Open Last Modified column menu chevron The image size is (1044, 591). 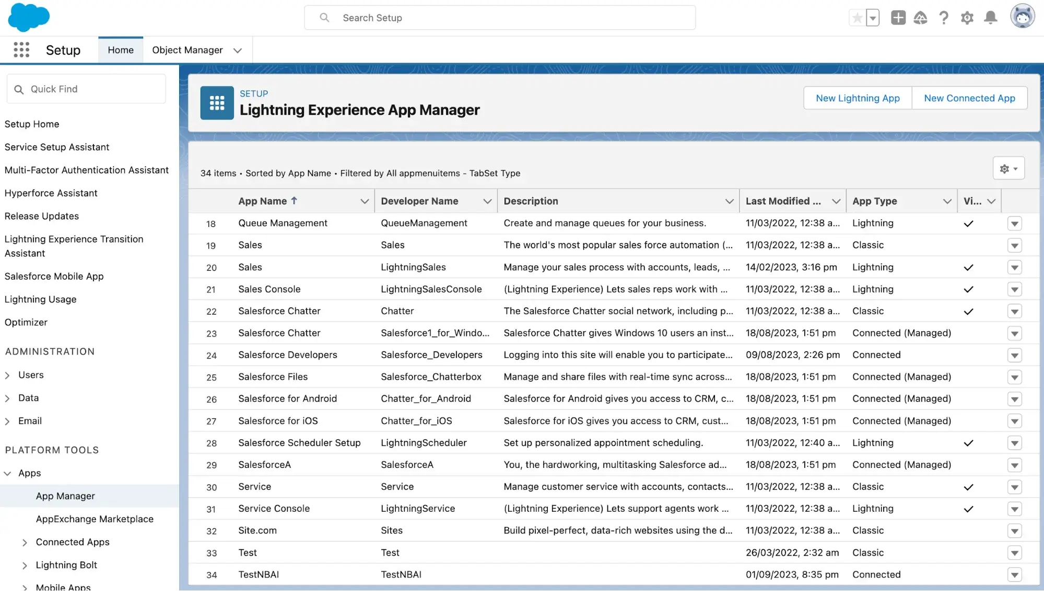pyautogui.click(x=836, y=201)
